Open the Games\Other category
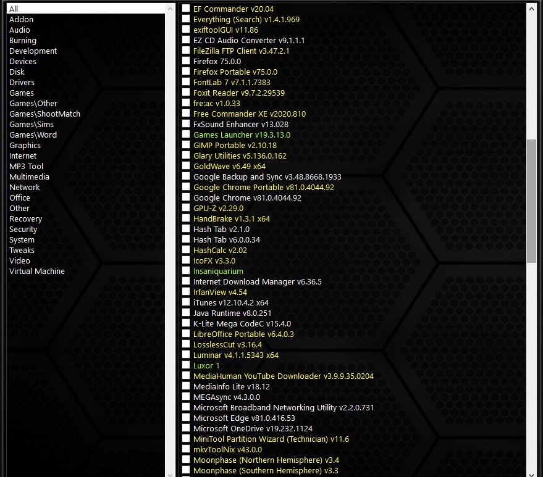This screenshot has height=477, width=543. coord(33,103)
